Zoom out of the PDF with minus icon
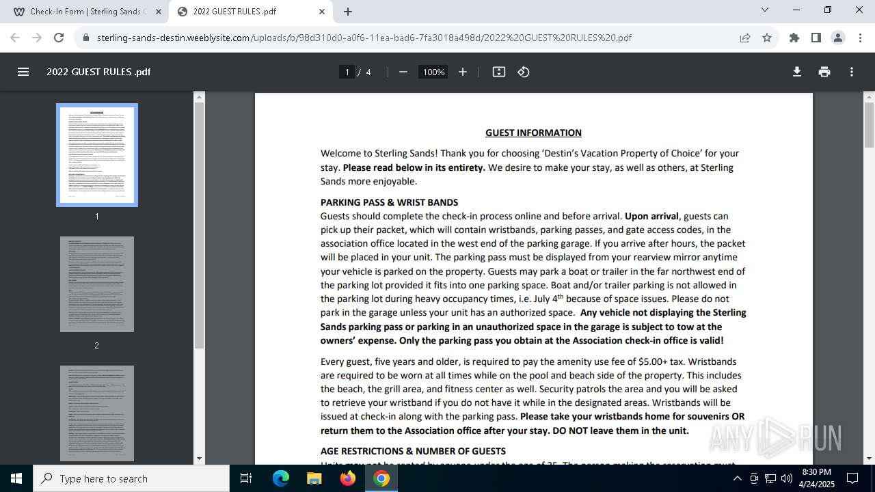The height and width of the screenshot is (492, 875). coord(403,72)
